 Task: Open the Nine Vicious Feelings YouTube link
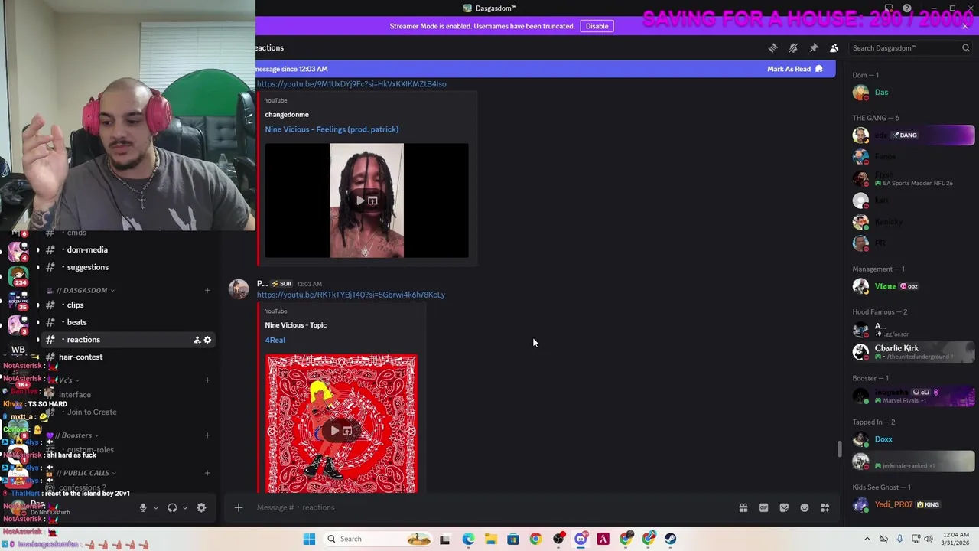(x=331, y=129)
